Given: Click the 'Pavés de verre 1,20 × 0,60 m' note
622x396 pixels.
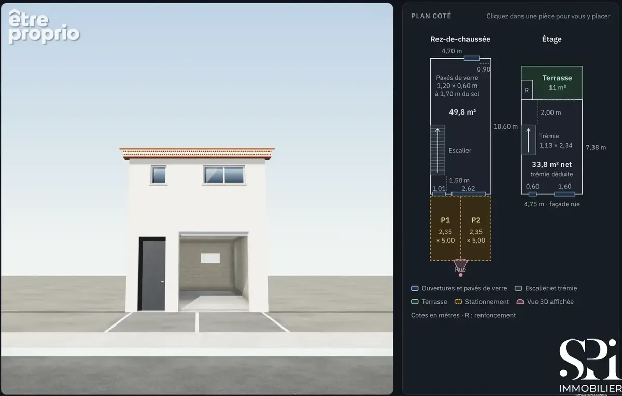Looking at the screenshot, I should click(x=458, y=82).
